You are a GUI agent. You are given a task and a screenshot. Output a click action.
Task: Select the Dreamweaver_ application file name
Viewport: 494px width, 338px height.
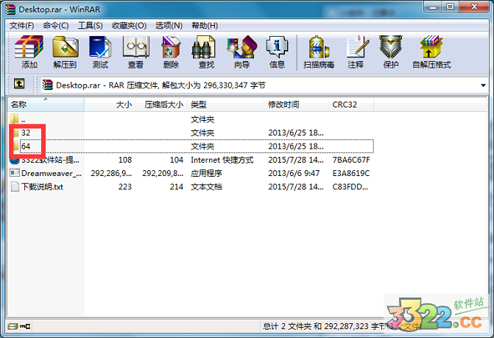pyautogui.click(x=52, y=173)
